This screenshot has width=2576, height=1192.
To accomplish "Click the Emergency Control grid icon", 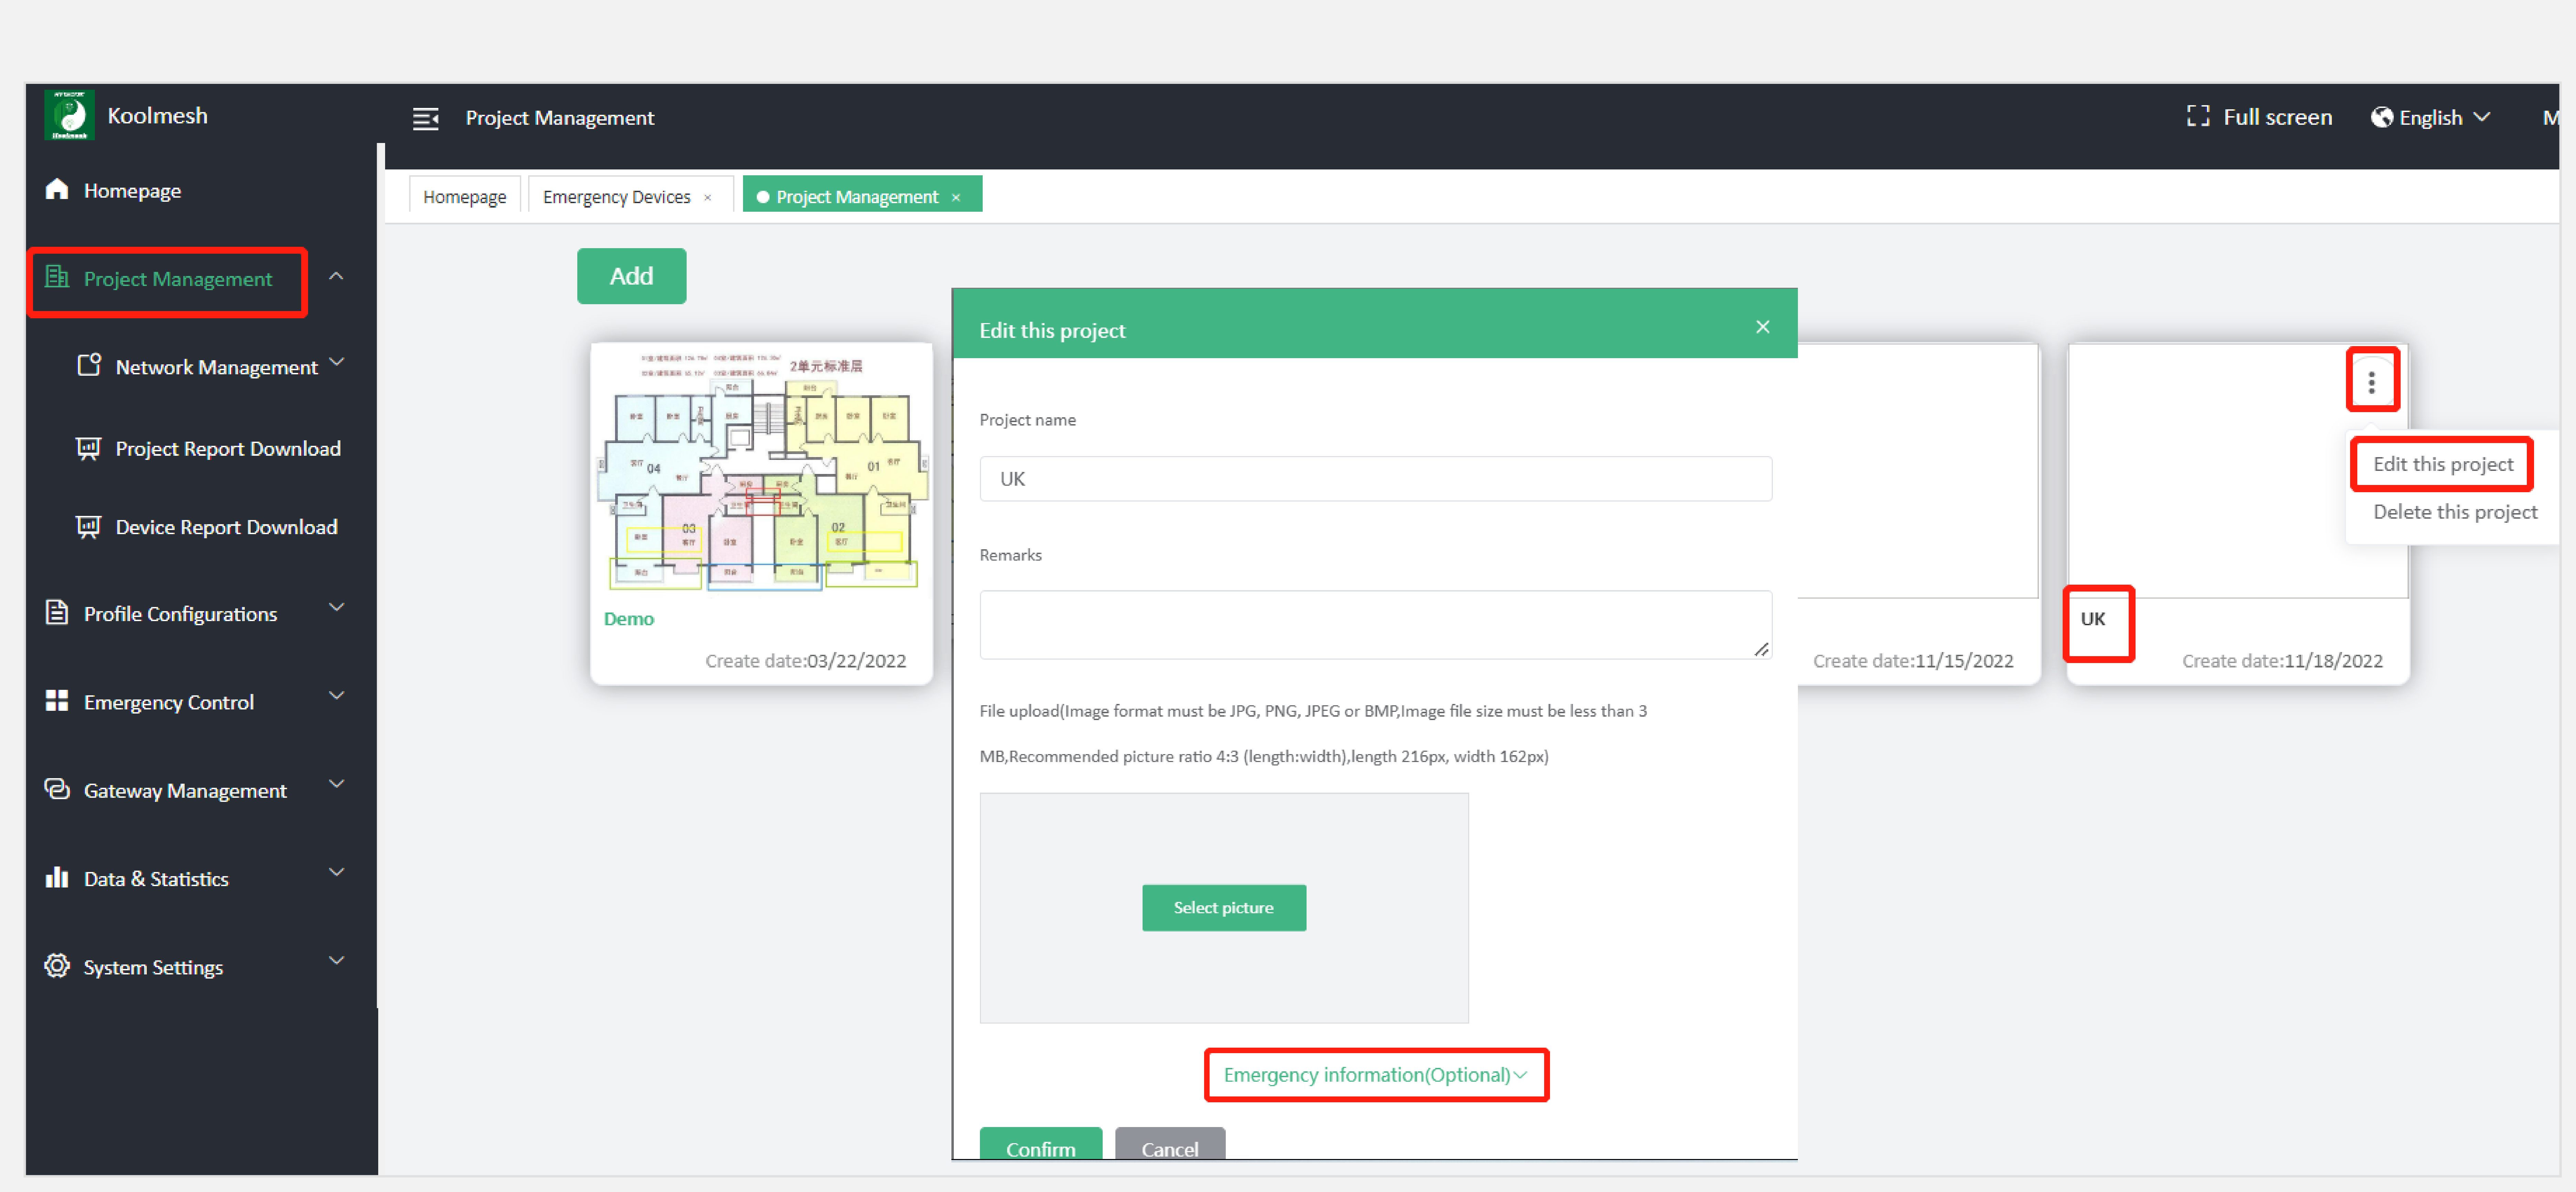I will point(57,701).
